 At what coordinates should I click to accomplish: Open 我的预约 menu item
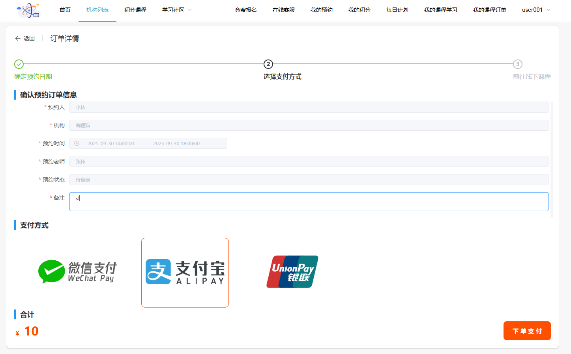tap(322, 10)
